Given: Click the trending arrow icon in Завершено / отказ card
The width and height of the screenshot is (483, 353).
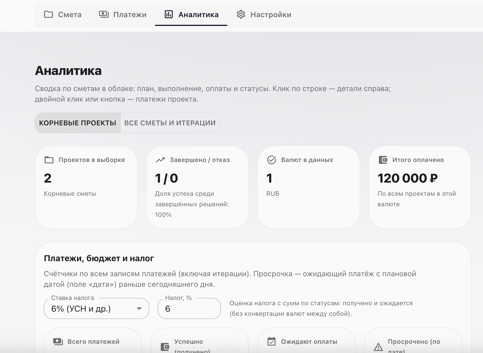Looking at the screenshot, I should (x=160, y=160).
